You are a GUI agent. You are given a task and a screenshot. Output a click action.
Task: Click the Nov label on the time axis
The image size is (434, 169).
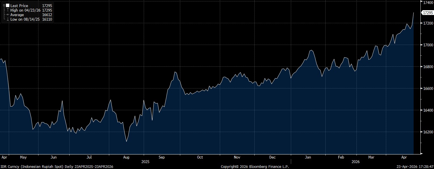pos(237,157)
